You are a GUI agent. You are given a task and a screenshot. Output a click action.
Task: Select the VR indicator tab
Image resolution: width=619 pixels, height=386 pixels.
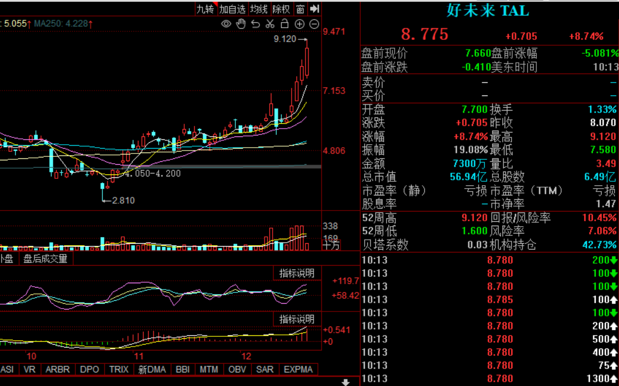click(x=30, y=369)
